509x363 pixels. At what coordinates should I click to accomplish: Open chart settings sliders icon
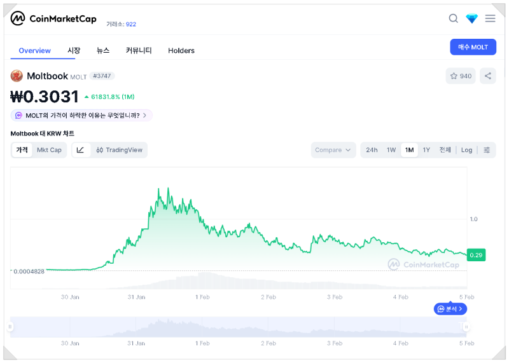(487, 150)
